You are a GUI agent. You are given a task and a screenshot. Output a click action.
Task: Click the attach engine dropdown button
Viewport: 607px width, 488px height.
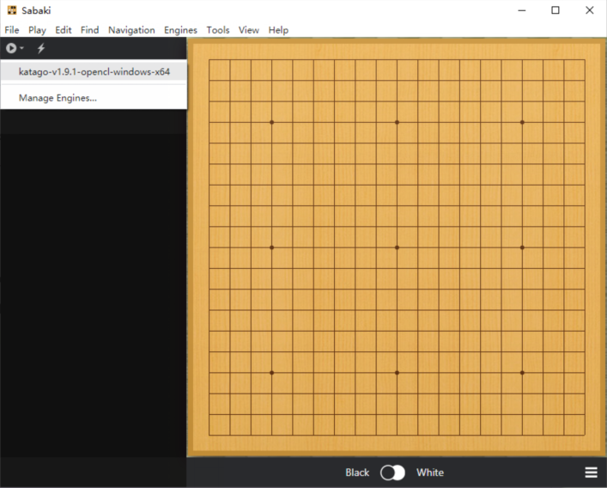click(x=15, y=49)
